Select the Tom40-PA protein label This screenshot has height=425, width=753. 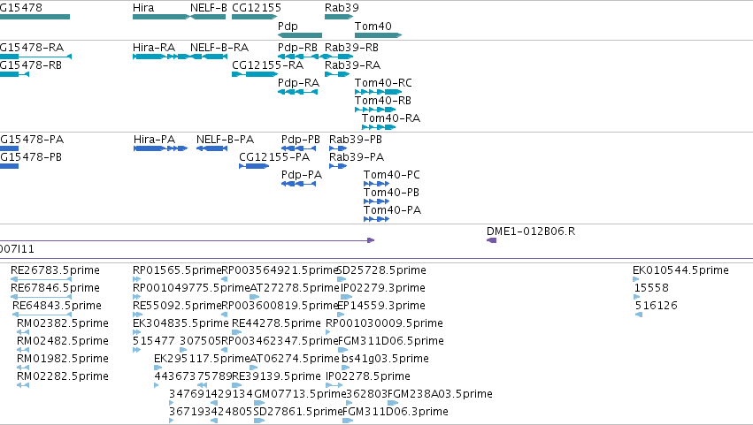pyautogui.click(x=392, y=210)
